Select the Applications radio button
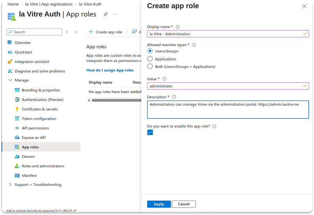The width and height of the screenshot is (314, 215). coord(150,59)
